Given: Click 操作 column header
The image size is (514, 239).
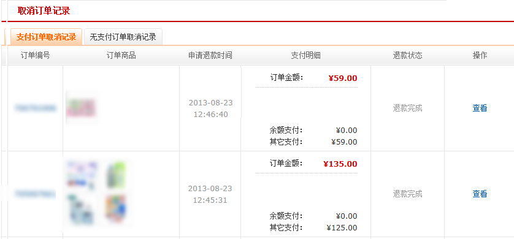Looking at the screenshot, I should coord(480,56).
